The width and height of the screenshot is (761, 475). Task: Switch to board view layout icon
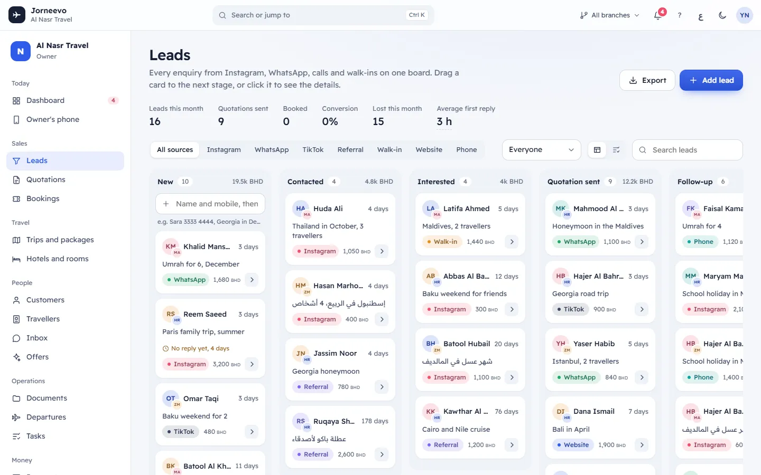(597, 150)
